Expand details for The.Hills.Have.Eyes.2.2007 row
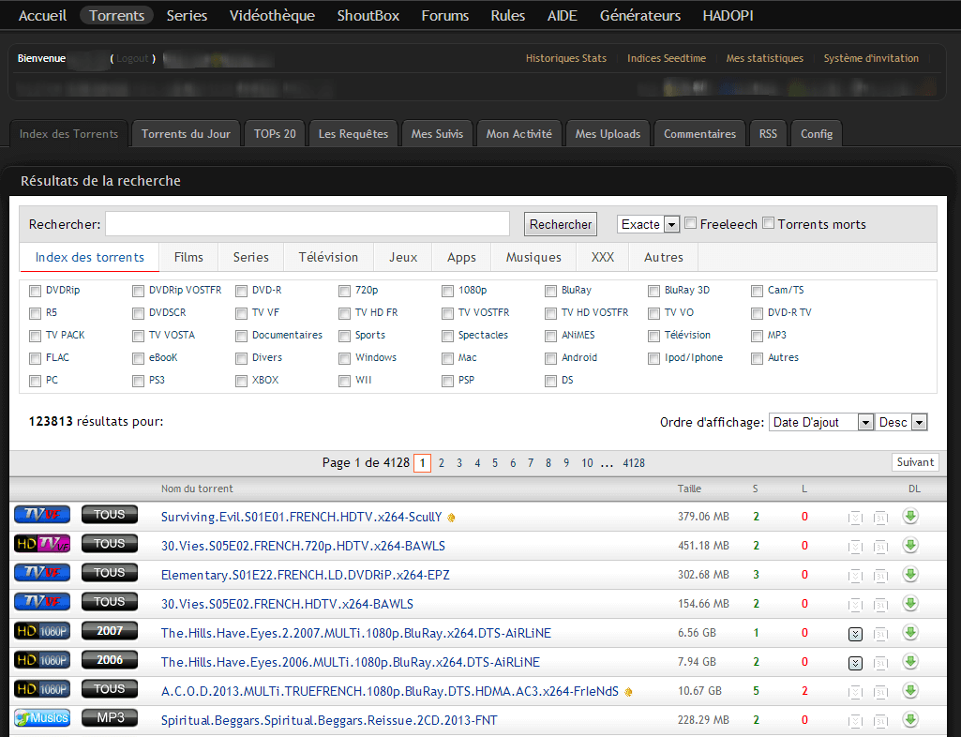 tap(856, 634)
